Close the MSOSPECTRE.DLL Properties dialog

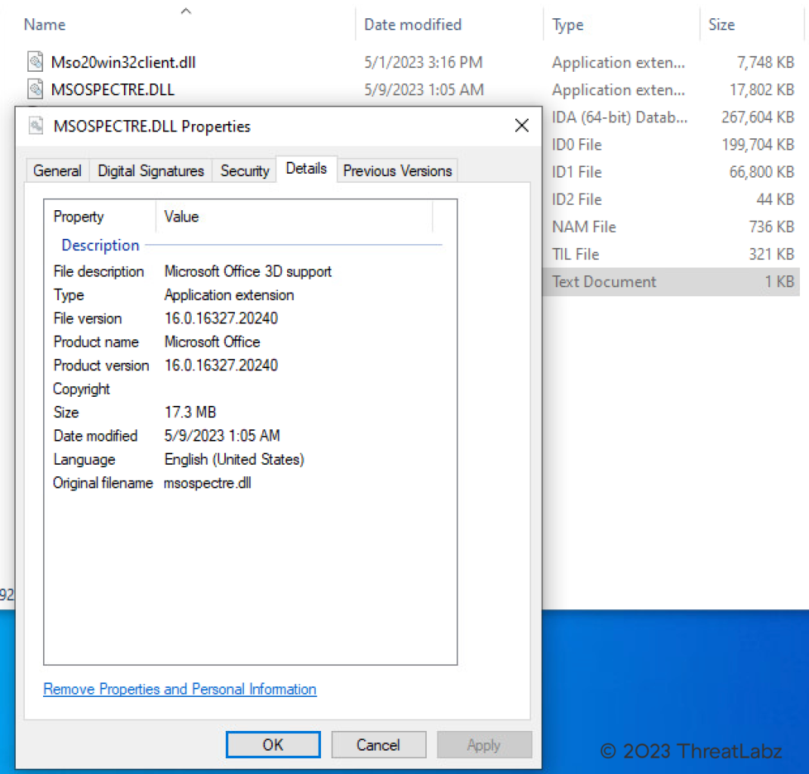(521, 126)
